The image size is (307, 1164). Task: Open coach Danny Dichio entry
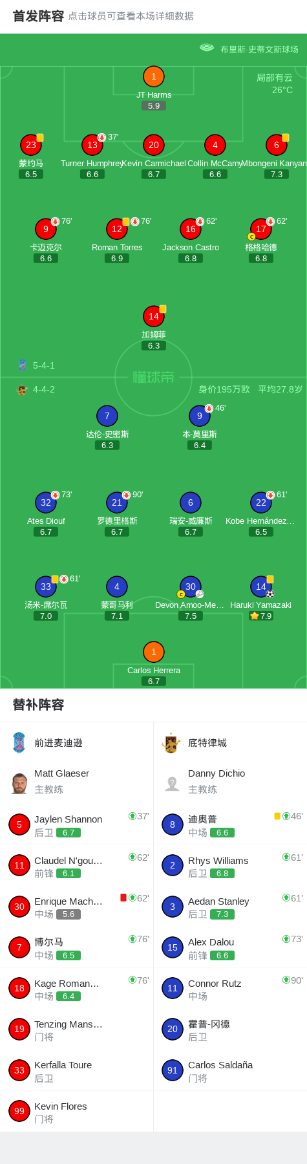click(230, 781)
